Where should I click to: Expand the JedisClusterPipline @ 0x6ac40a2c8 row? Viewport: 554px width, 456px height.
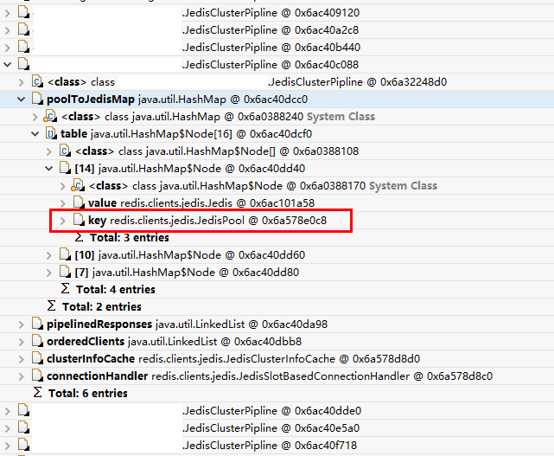point(8,30)
